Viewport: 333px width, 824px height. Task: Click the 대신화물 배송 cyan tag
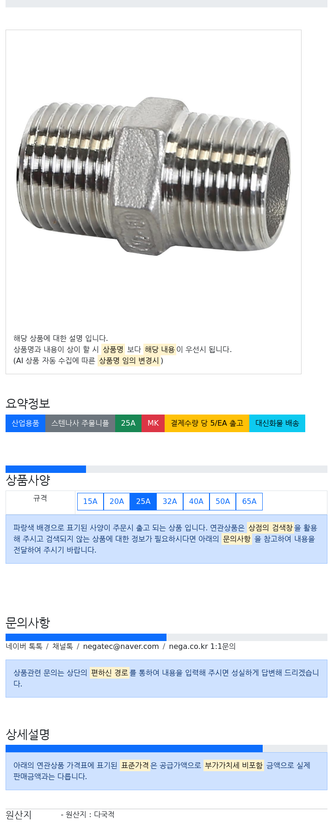pyautogui.click(x=277, y=423)
